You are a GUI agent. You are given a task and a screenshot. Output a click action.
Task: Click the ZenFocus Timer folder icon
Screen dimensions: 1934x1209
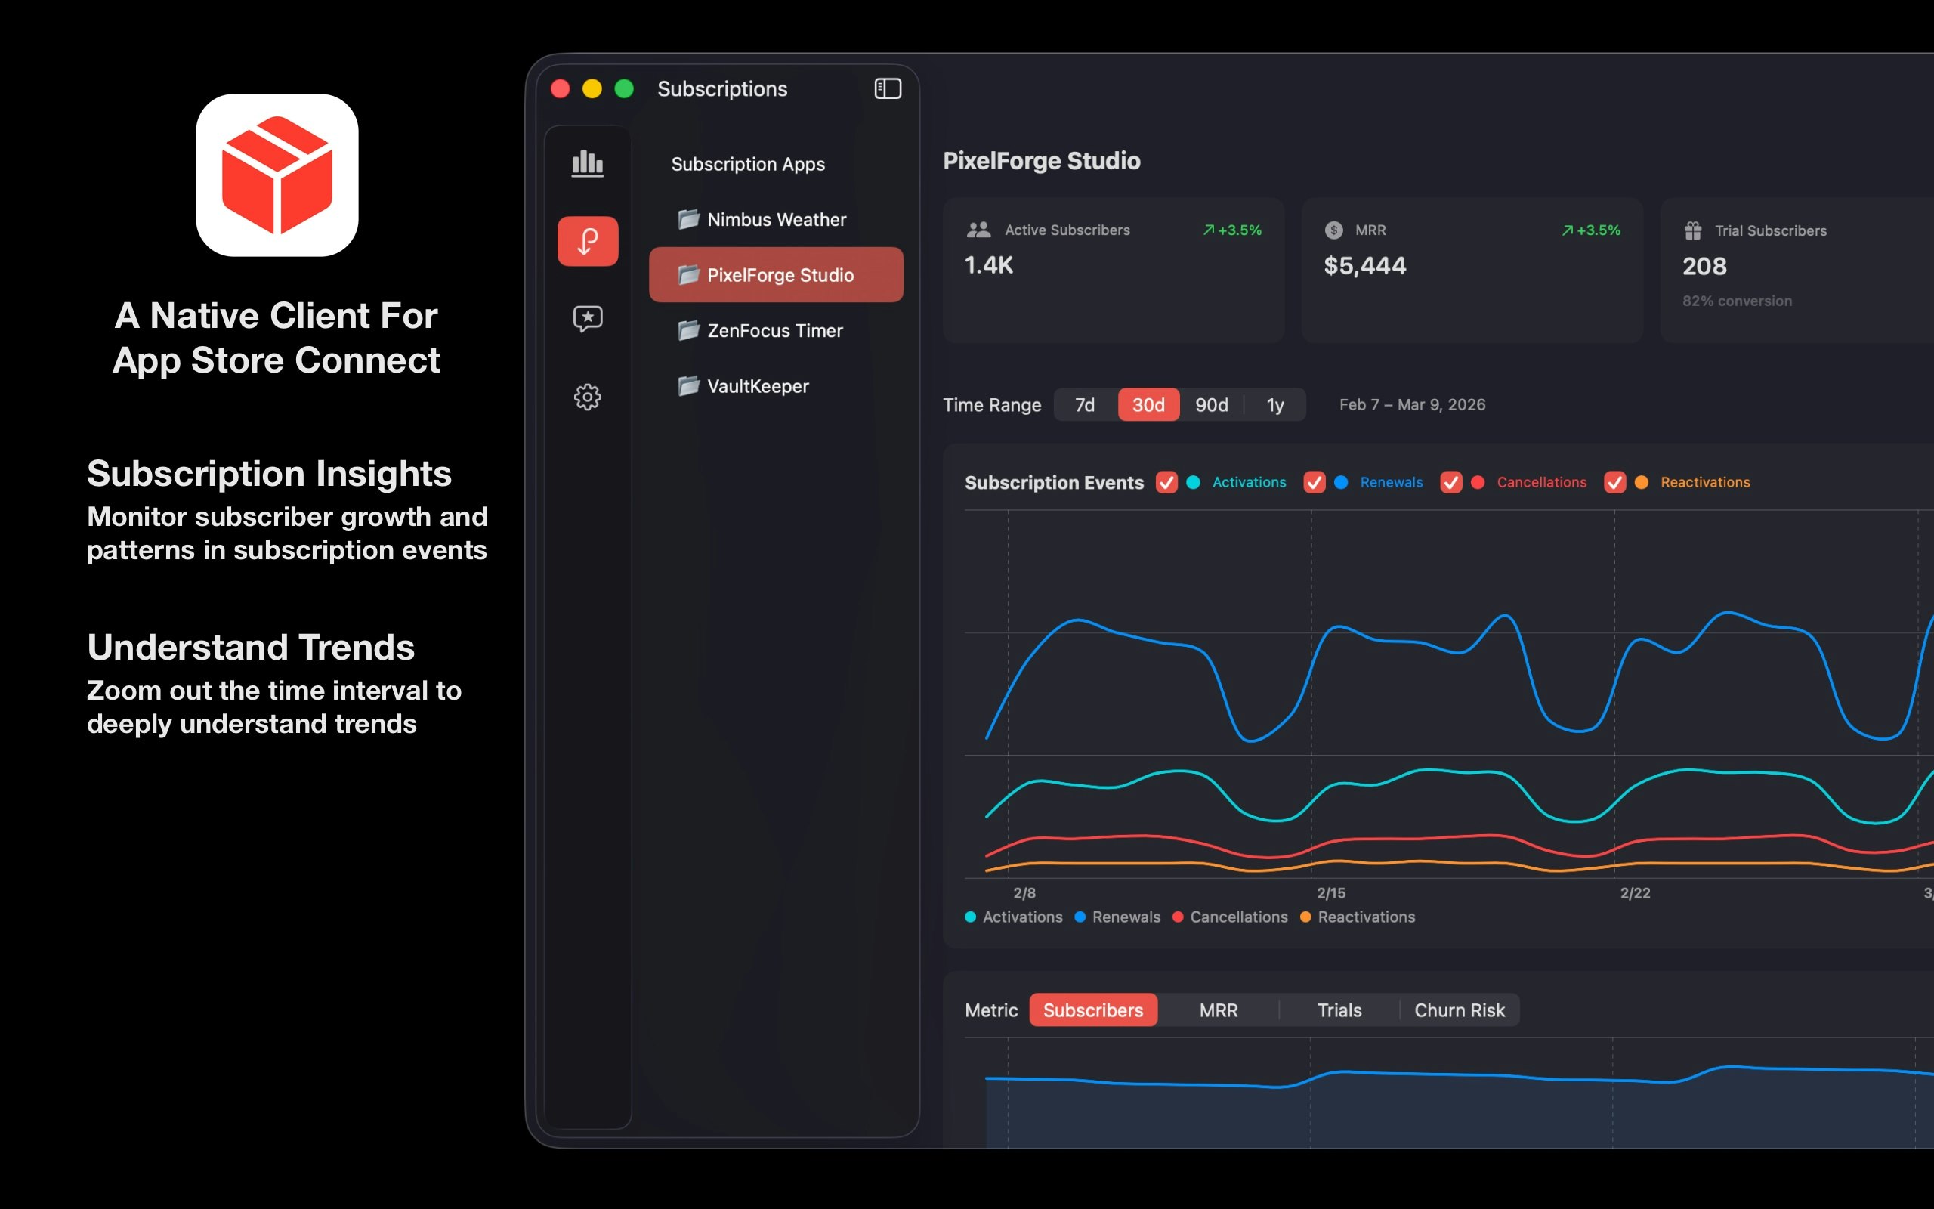point(690,330)
